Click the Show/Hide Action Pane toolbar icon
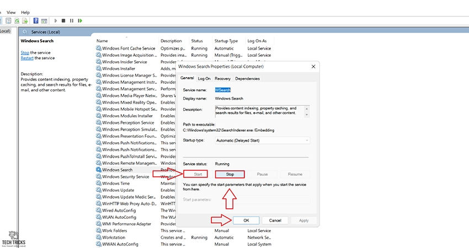Image resolution: width=469 pixels, height=248 pixels. [44, 20]
